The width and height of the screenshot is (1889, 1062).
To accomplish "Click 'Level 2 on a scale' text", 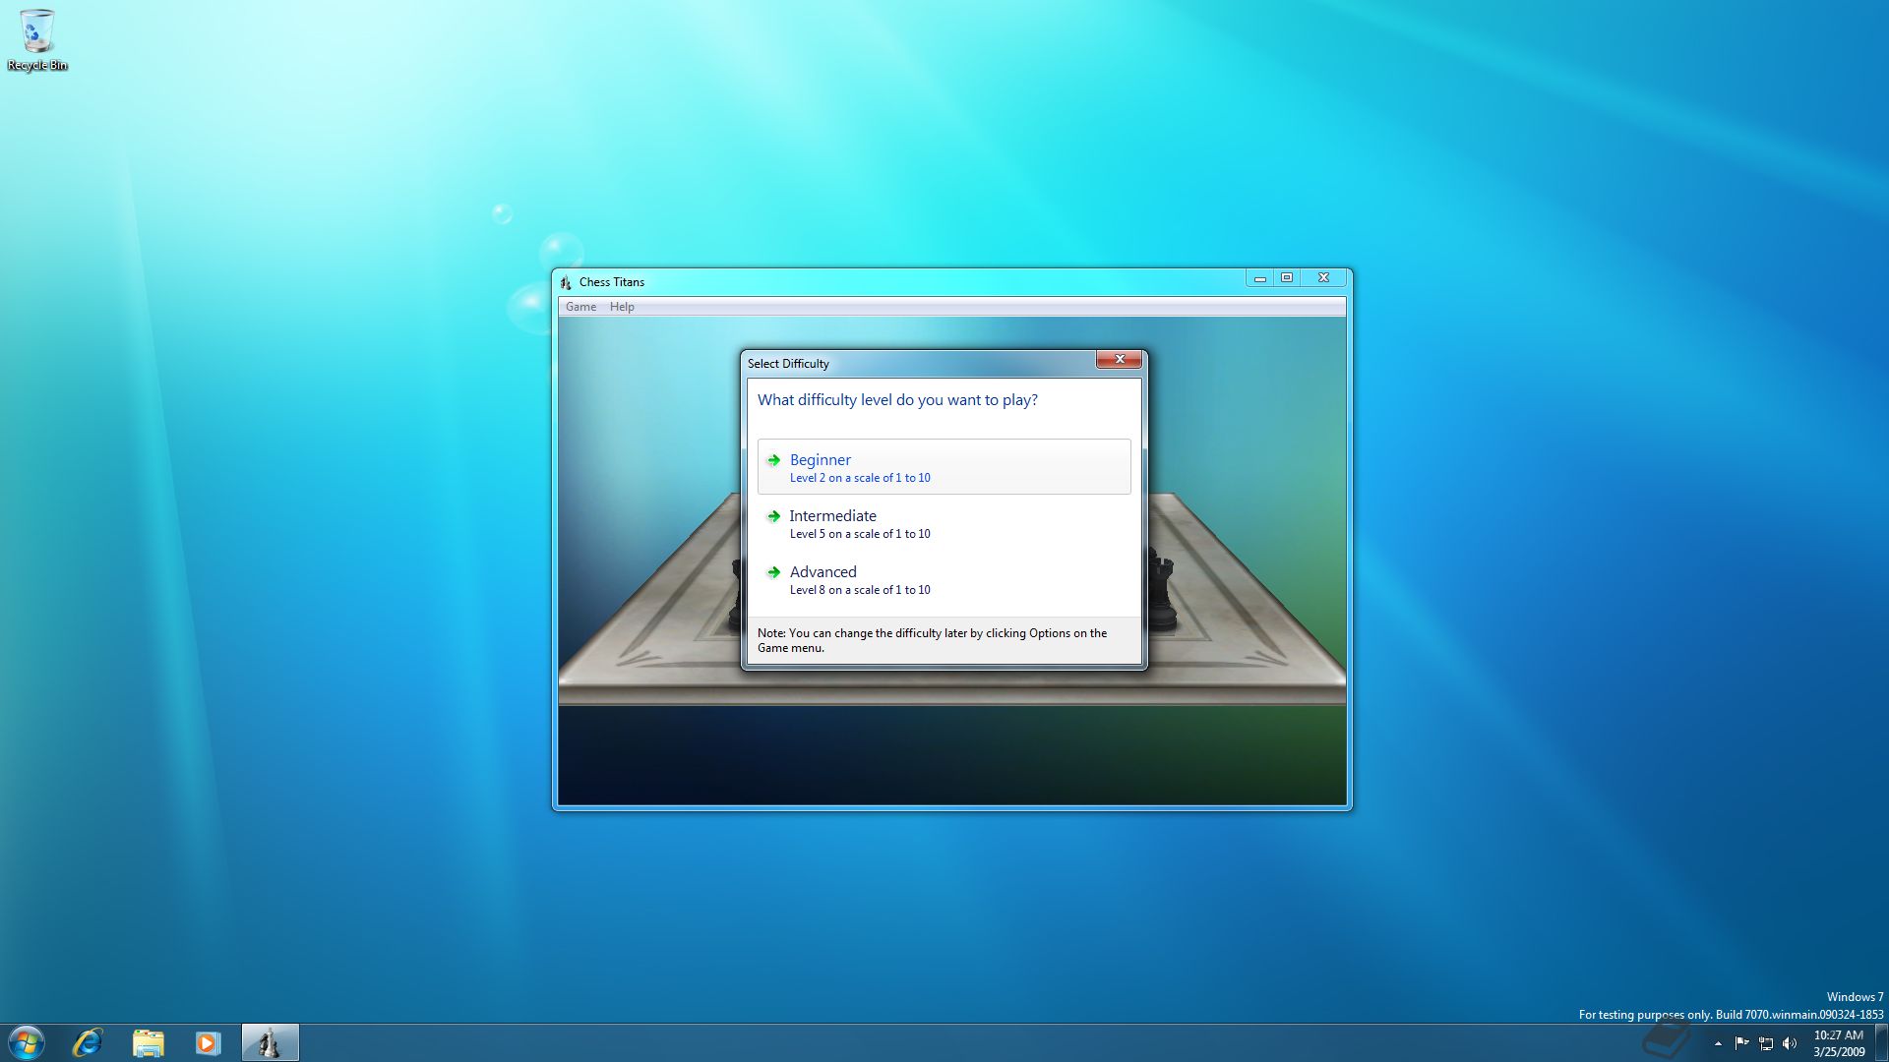I will click(860, 478).
